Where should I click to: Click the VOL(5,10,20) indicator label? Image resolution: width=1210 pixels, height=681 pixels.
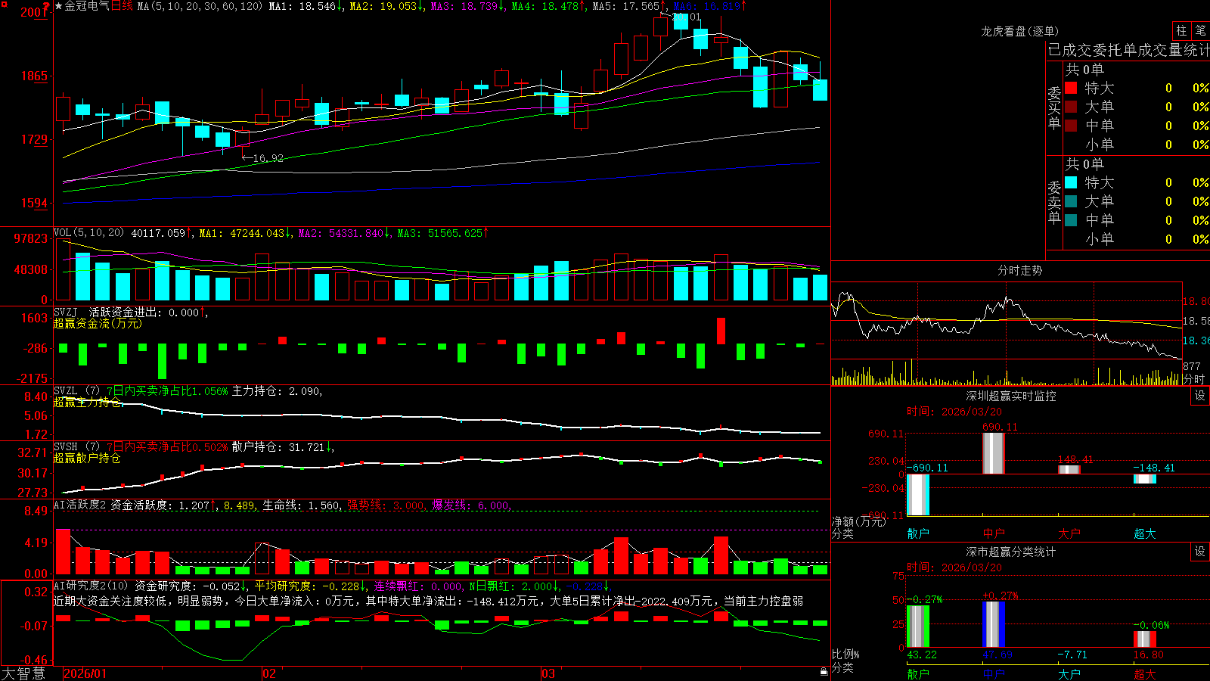pos(88,233)
